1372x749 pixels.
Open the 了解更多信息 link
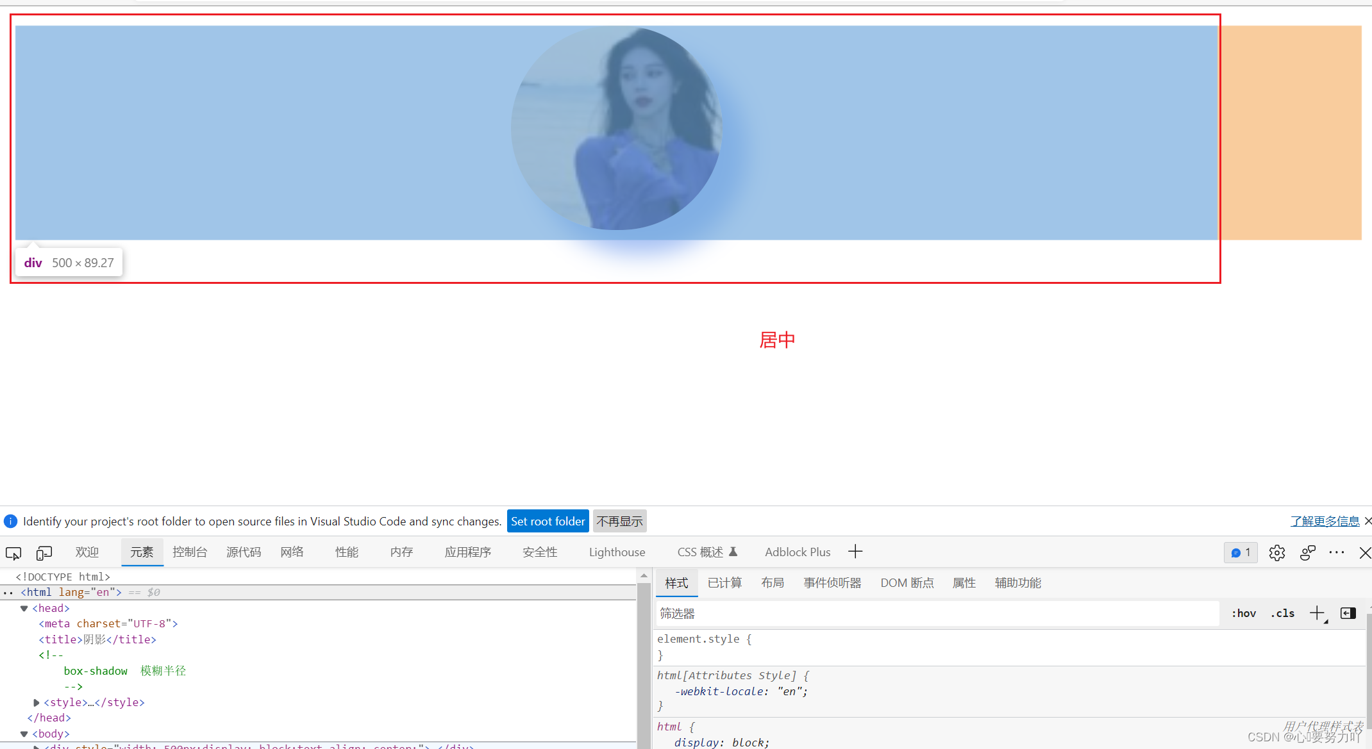click(x=1325, y=521)
